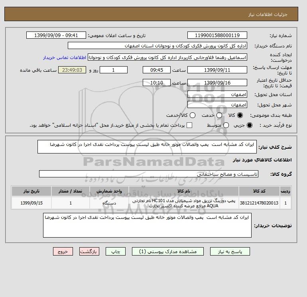Click the need date cell 1399/09/15
Image resolution: width=307 pixels, height=297 pixels.
(31, 203)
